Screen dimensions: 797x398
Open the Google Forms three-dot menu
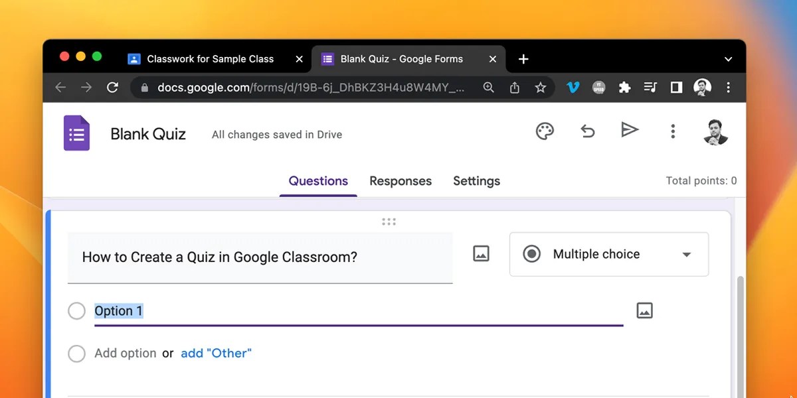tap(673, 131)
